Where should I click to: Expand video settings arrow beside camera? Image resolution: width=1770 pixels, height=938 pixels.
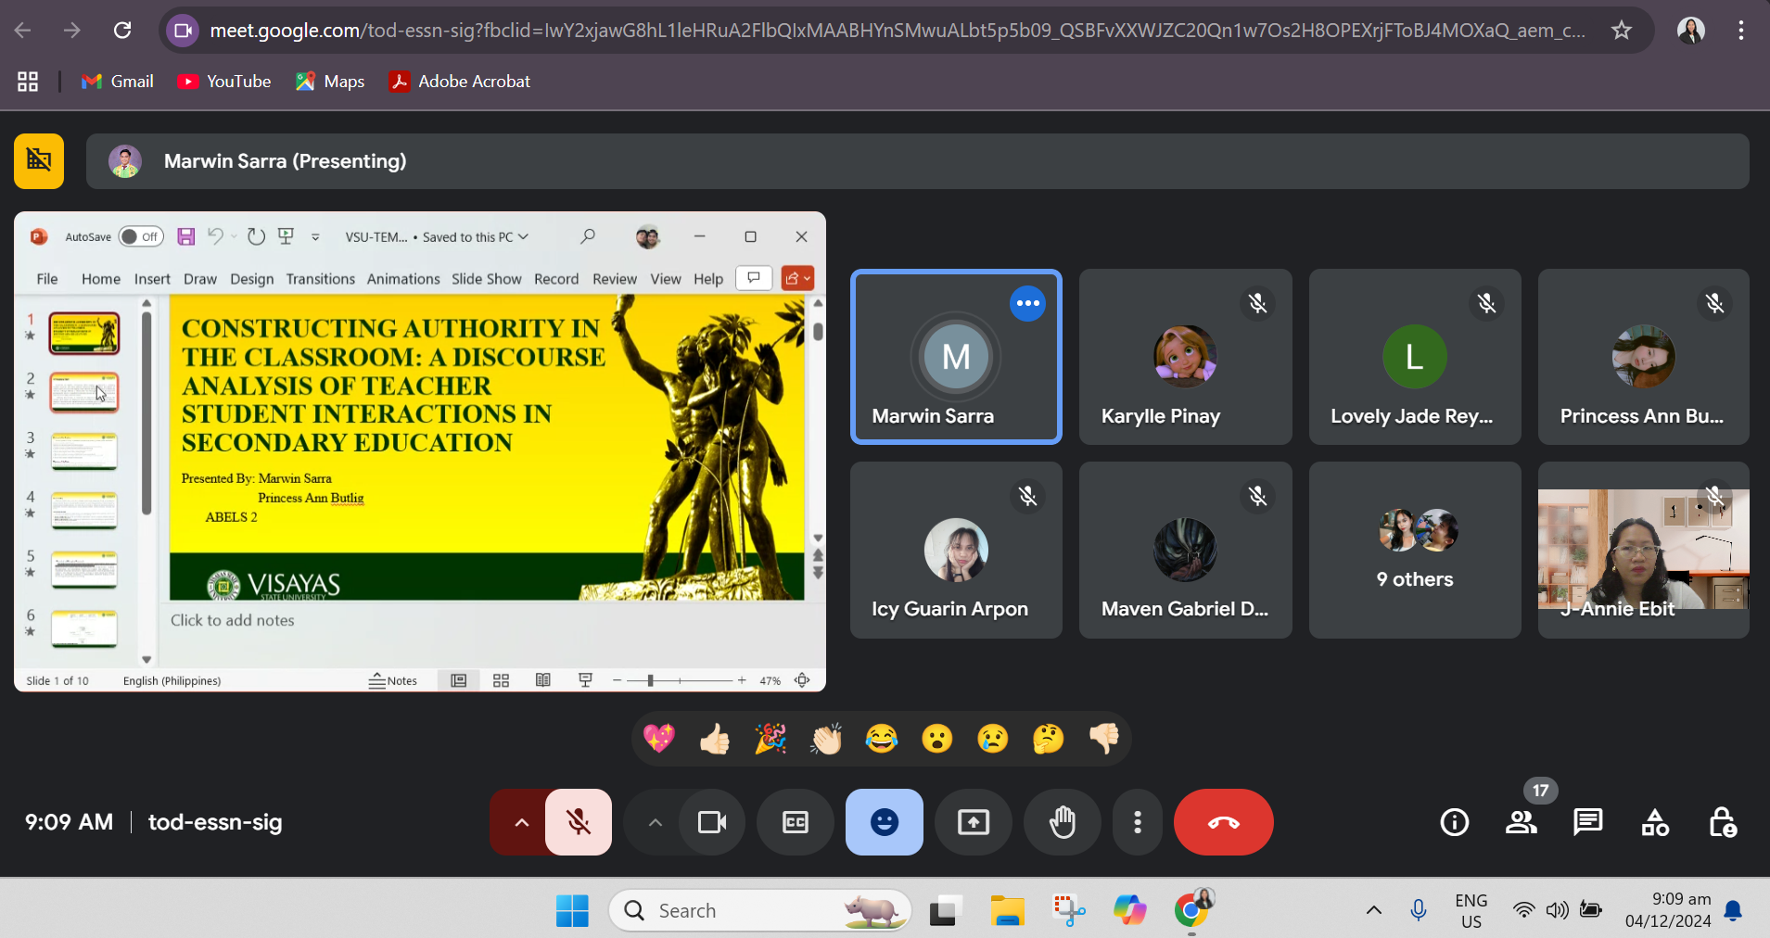[x=655, y=822]
